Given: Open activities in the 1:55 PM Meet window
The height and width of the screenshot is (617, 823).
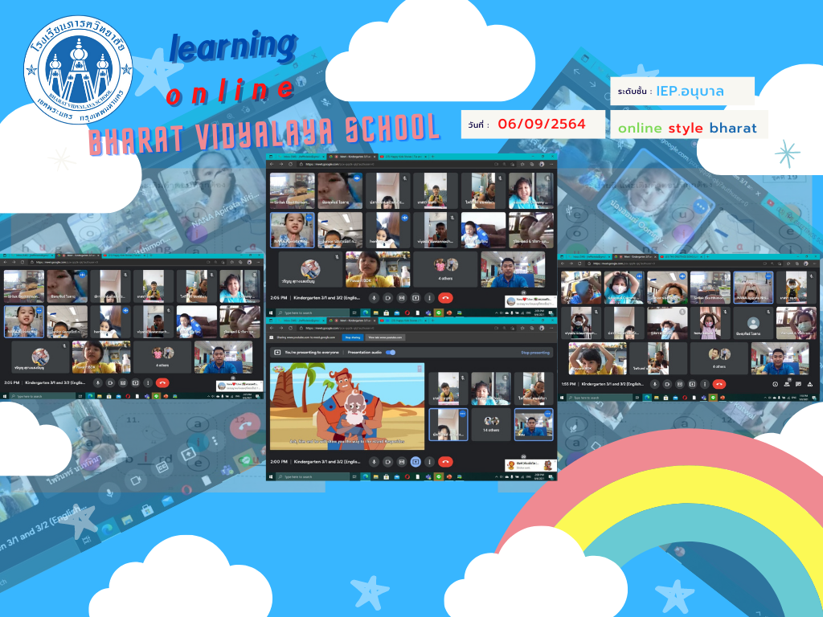Looking at the screenshot, I should [810, 384].
